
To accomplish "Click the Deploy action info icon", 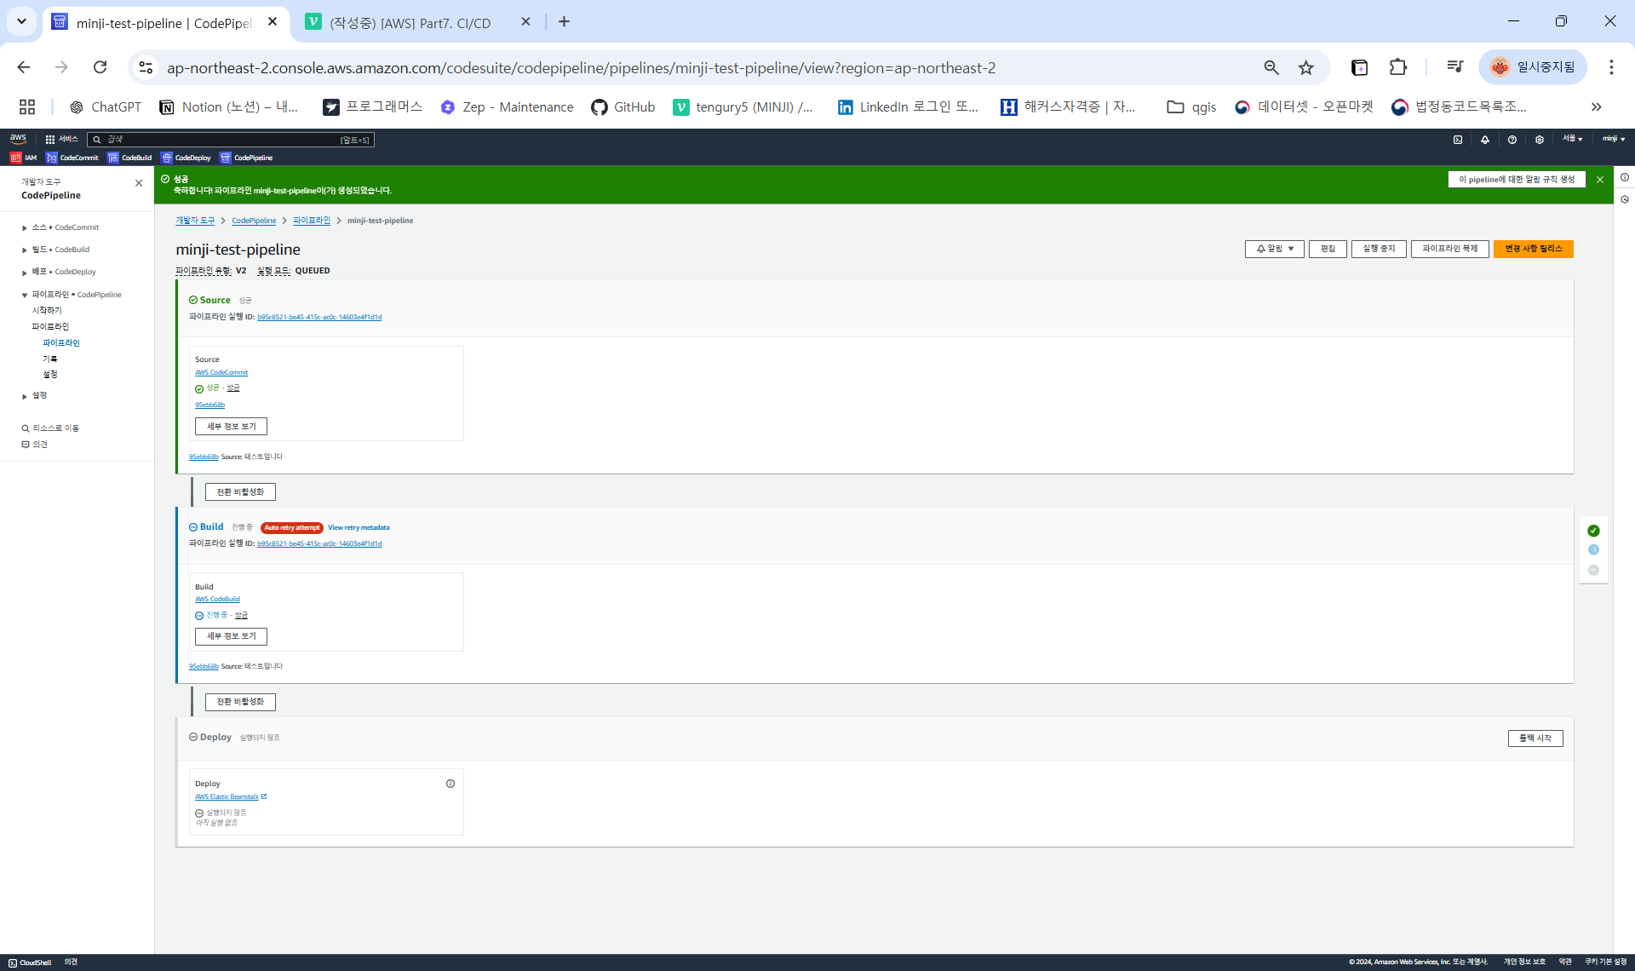I will coord(450,784).
